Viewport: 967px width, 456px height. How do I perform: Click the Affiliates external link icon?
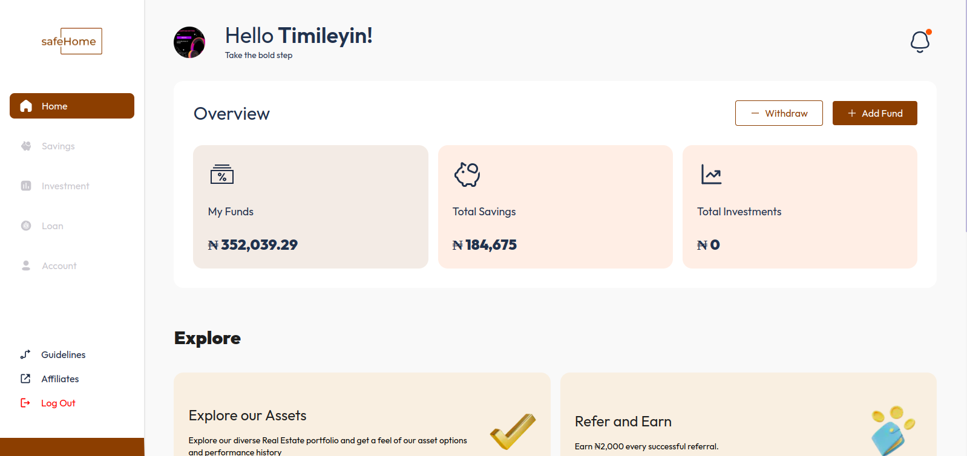(25, 379)
